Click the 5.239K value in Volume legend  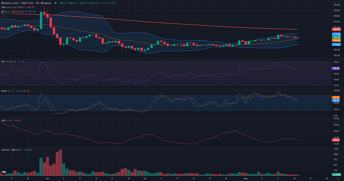[x=28, y=150]
